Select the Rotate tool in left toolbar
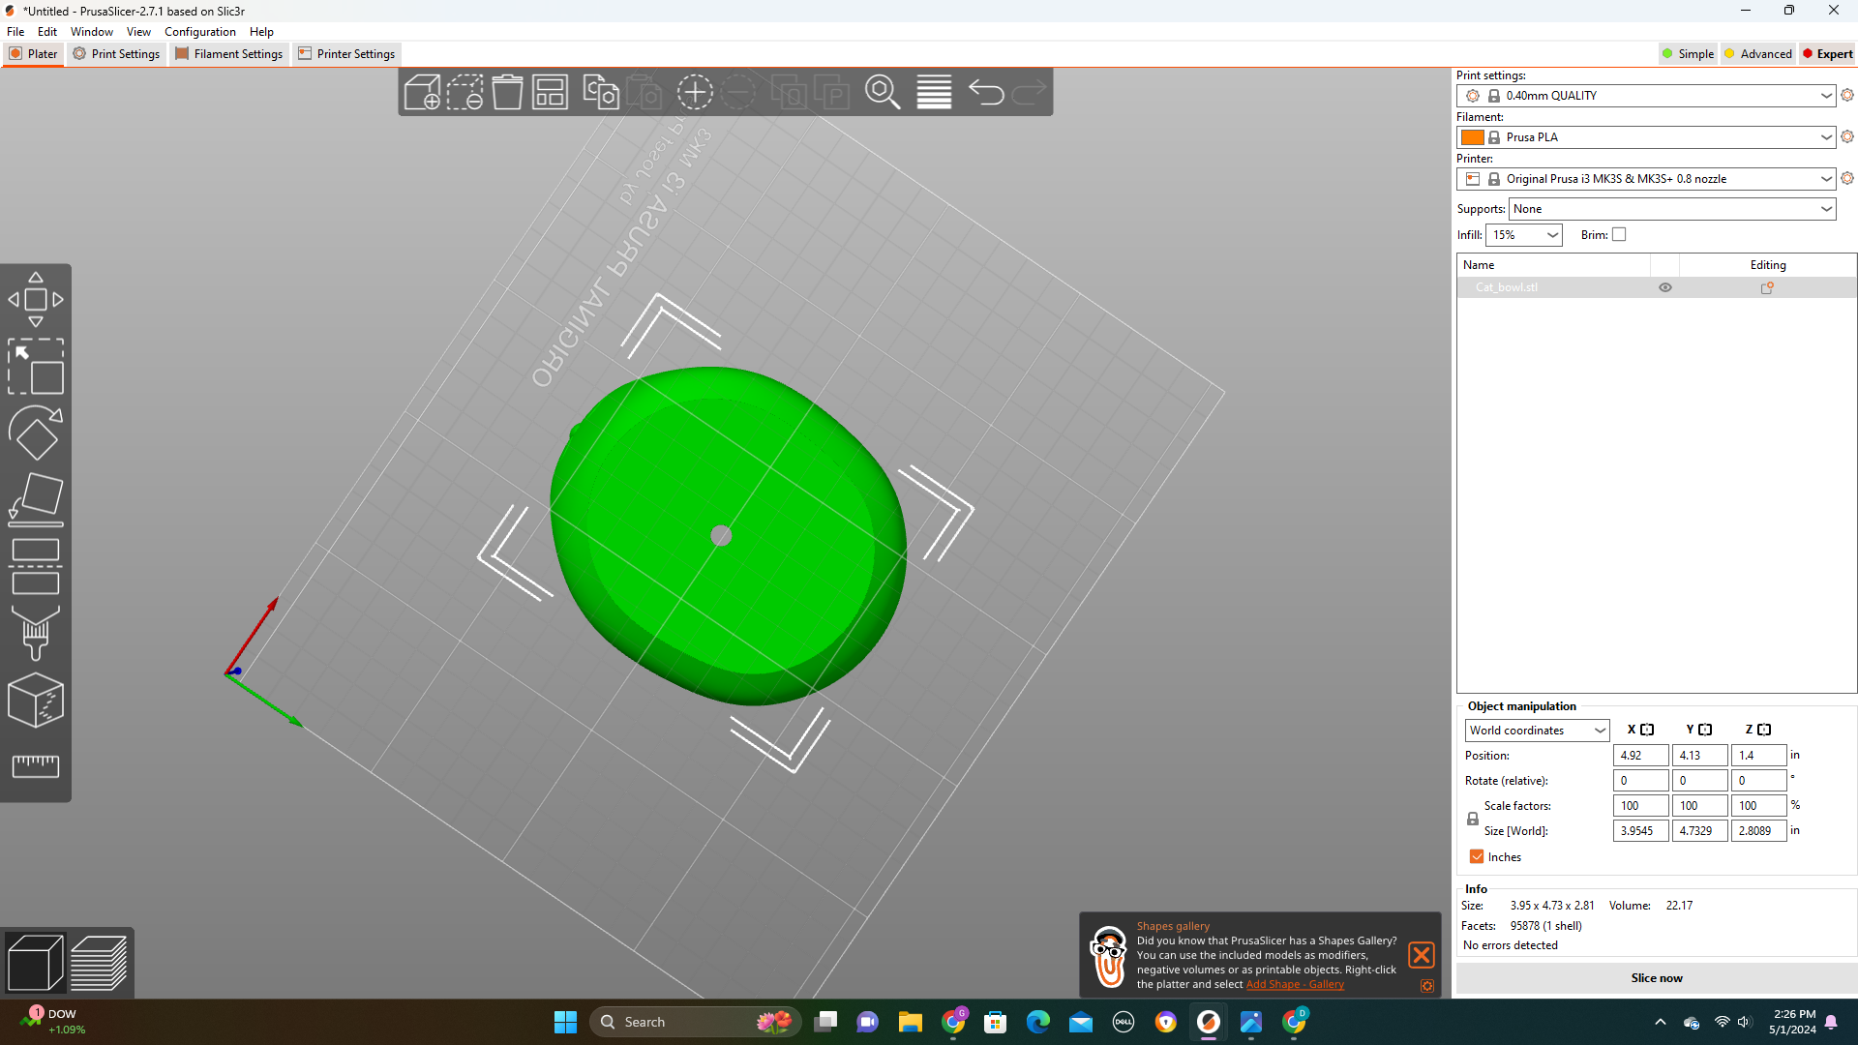Image resolution: width=1858 pixels, height=1045 pixels. [36, 433]
